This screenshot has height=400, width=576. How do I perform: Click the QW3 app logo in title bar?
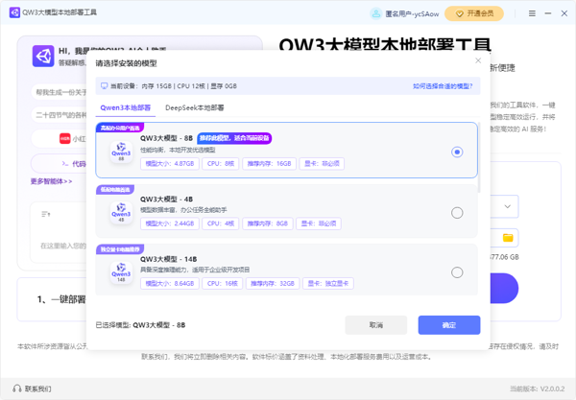[x=13, y=13]
